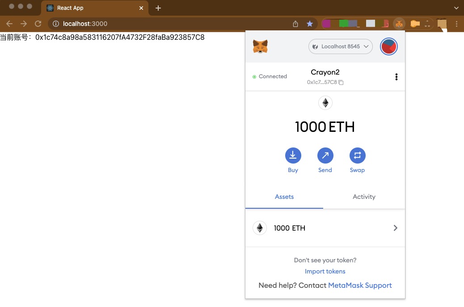The image size is (464, 307).
Task: Click the site information icon in address bar
Action: (x=55, y=24)
